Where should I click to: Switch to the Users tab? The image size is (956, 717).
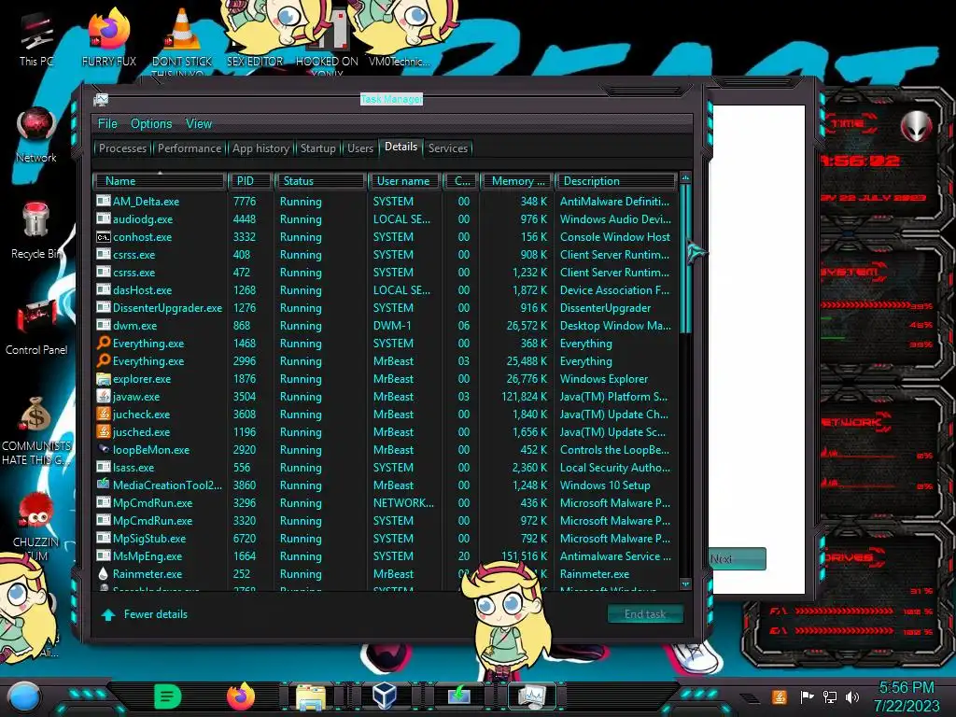(x=359, y=148)
